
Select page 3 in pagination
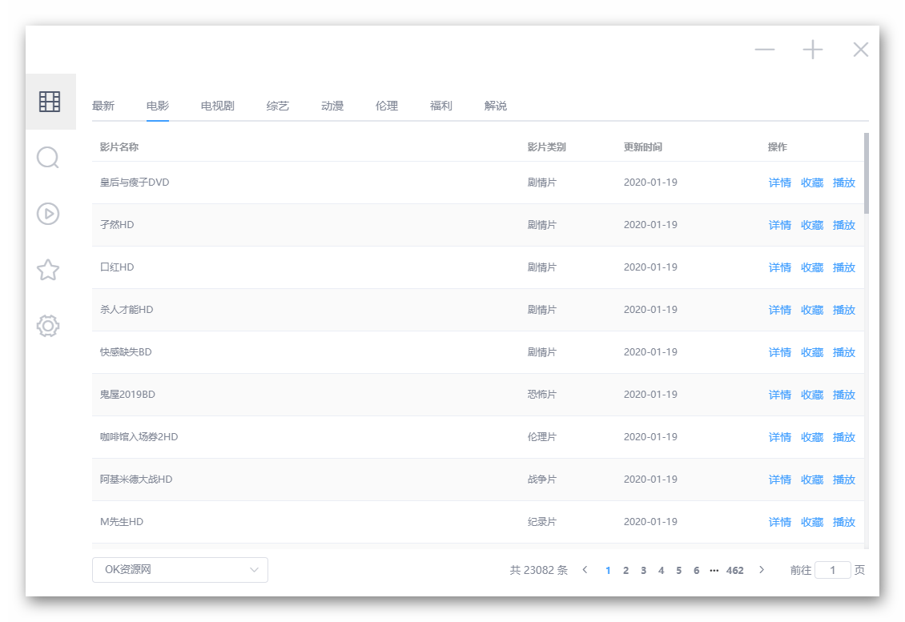644,570
